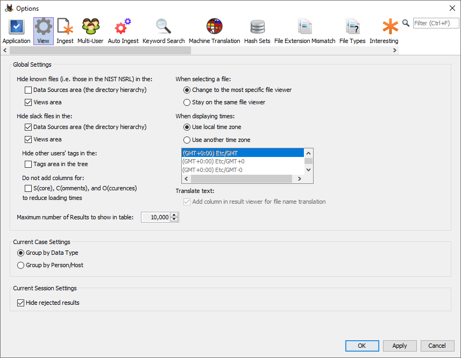
Task: Select Group by Person/Host
Action: [x=20, y=265]
